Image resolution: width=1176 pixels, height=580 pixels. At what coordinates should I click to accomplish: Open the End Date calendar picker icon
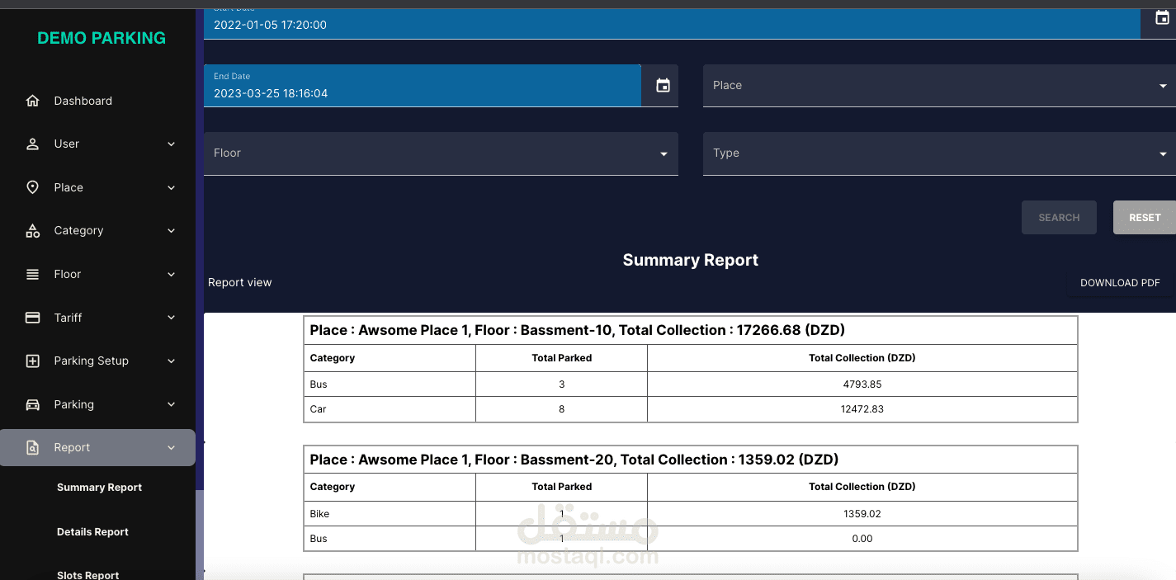pos(663,85)
